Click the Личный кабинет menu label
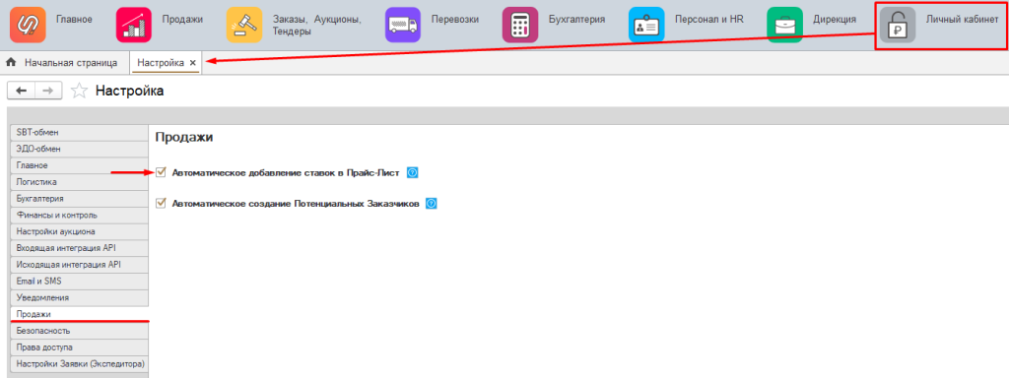Viewport: 1009px width, 378px height. click(962, 20)
